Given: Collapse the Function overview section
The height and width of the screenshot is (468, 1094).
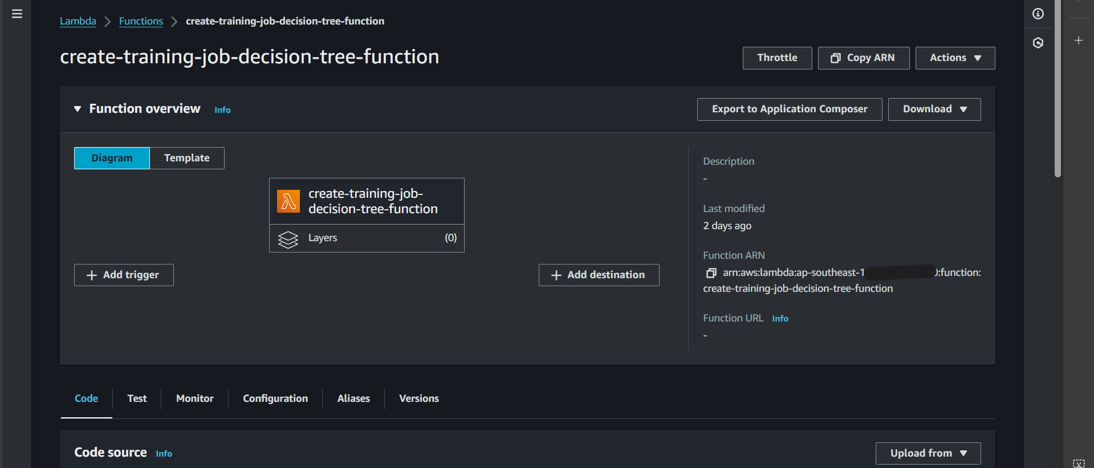Looking at the screenshot, I should pos(78,109).
